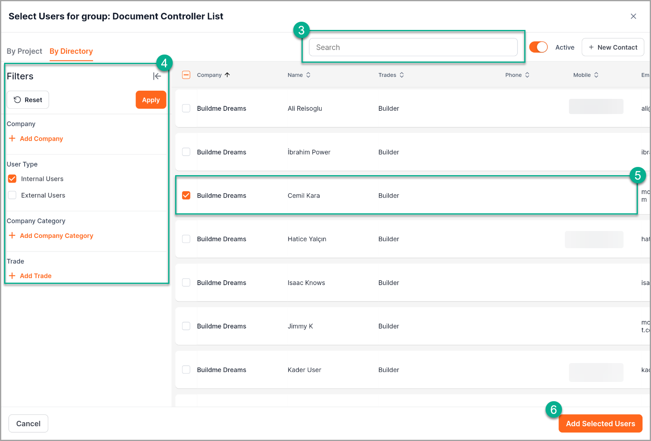Click into the Search field
Viewport: 651px width, 441px height.
(413, 47)
